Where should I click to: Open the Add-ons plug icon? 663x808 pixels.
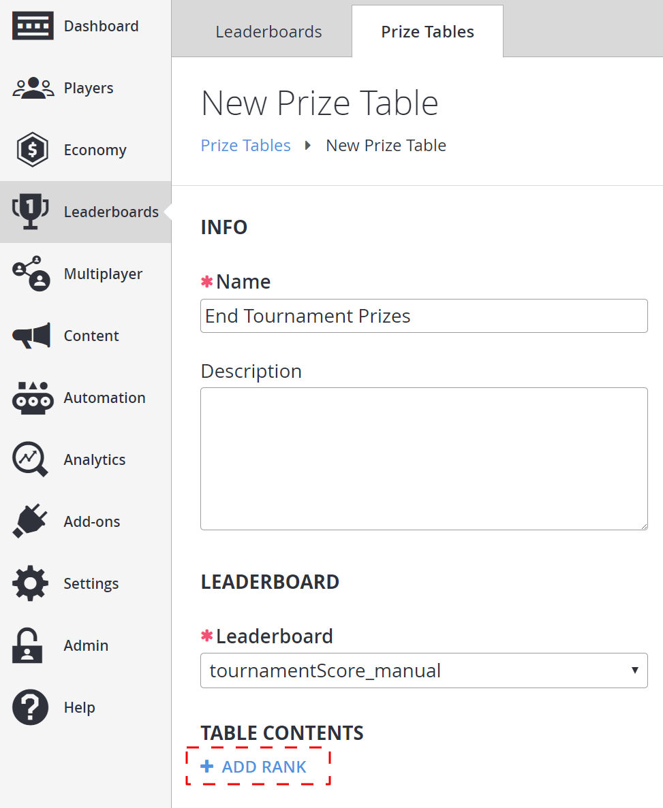point(30,521)
